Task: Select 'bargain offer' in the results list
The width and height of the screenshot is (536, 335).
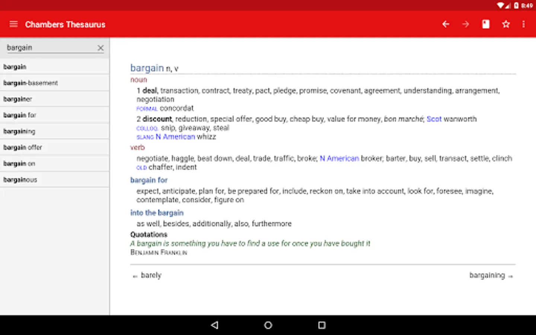Action: pyautogui.click(x=55, y=147)
